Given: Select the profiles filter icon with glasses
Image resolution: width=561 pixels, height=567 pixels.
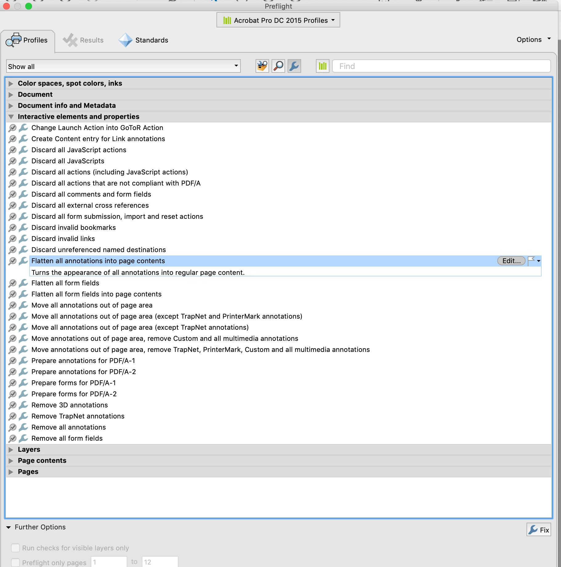Looking at the screenshot, I should point(262,66).
